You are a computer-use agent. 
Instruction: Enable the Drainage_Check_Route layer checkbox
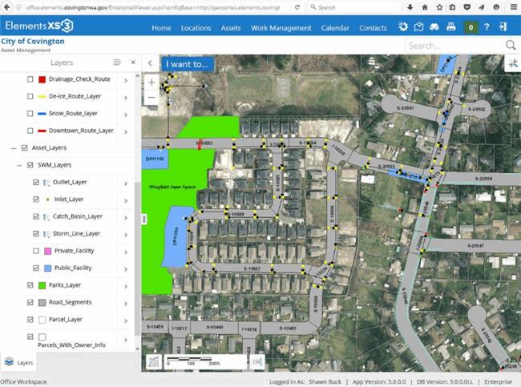point(30,79)
